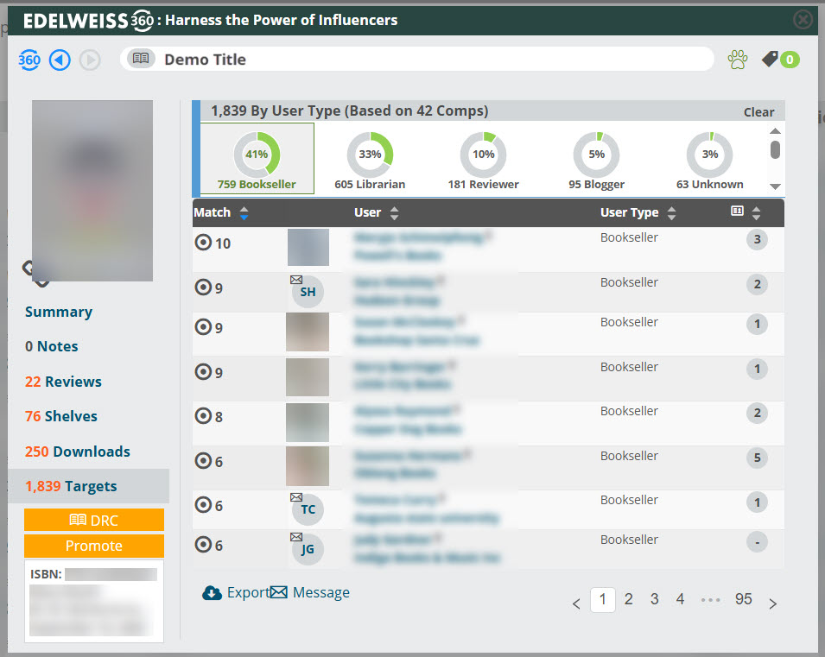The image size is (825, 657).
Task: Click the pagination ellipsis dots
Action: click(x=710, y=600)
